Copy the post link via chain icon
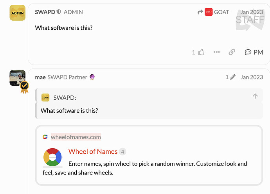 tap(232, 52)
